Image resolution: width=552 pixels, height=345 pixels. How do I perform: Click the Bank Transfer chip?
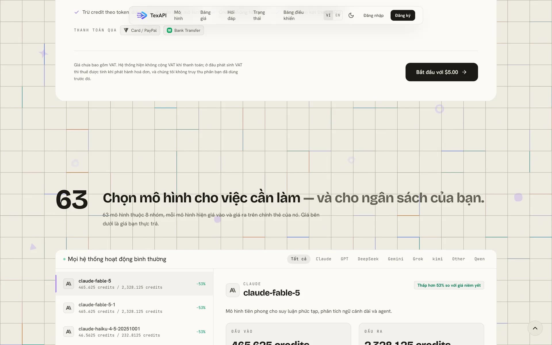pos(183,30)
